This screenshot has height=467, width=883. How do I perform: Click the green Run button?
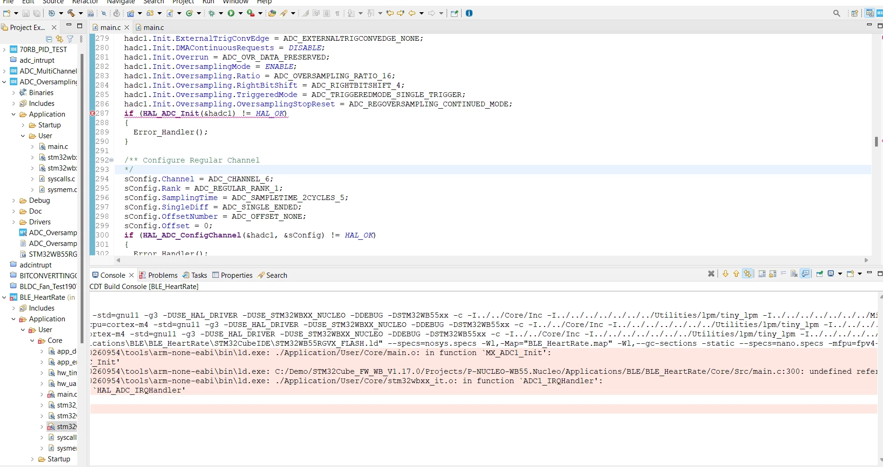click(x=231, y=13)
